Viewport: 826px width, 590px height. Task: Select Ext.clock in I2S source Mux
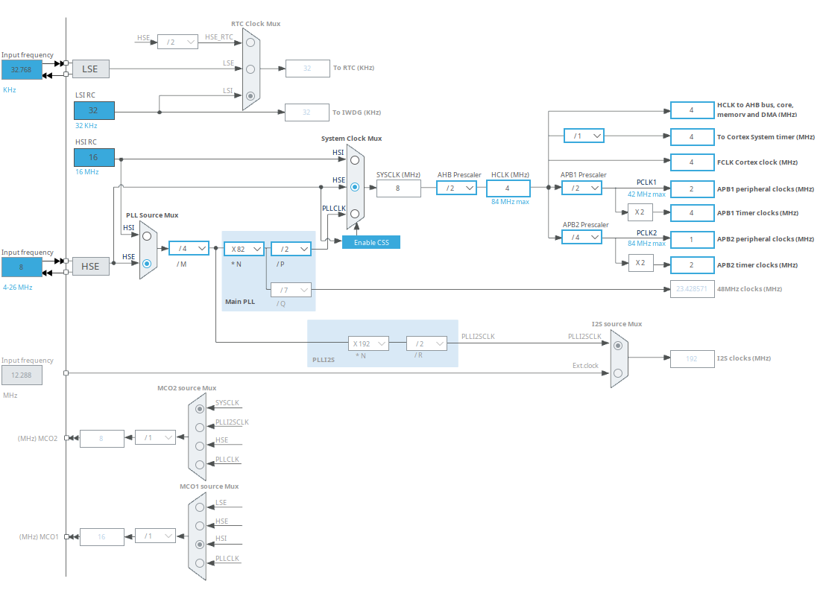click(x=618, y=373)
